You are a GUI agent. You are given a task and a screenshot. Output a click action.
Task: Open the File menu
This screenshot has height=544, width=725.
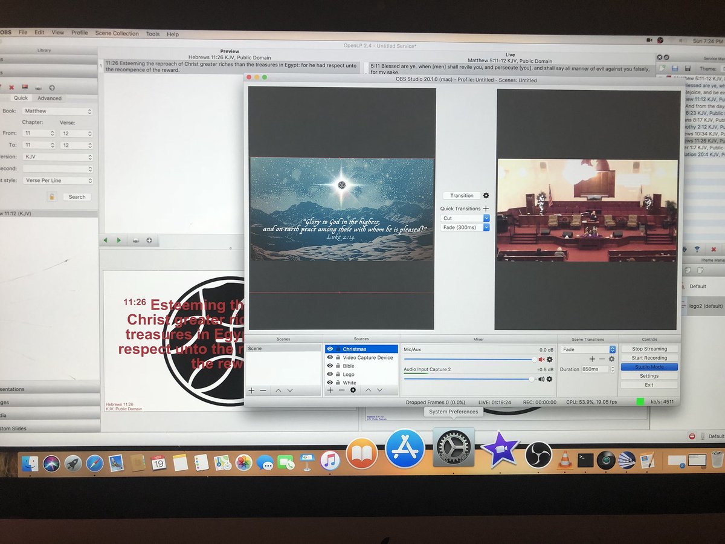tap(23, 33)
